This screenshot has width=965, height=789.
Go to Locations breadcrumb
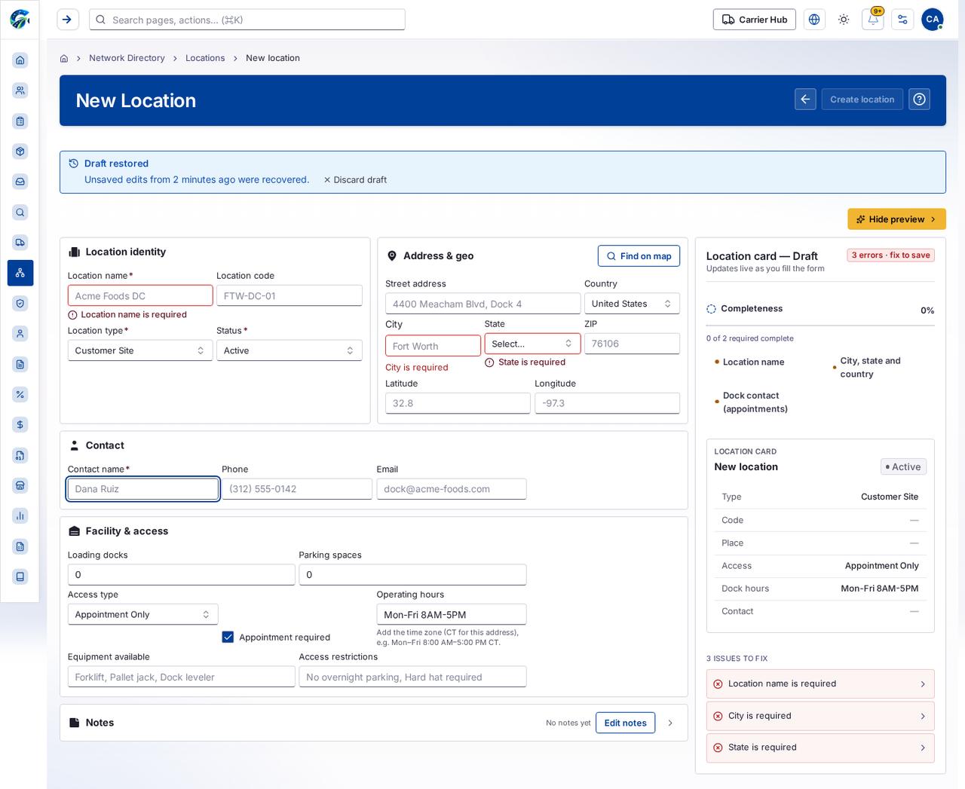pos(205,58)
